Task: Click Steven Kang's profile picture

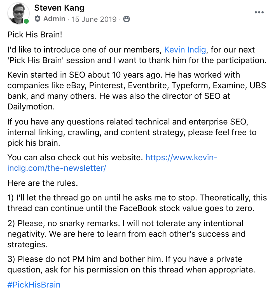Action: click(18, 13)
